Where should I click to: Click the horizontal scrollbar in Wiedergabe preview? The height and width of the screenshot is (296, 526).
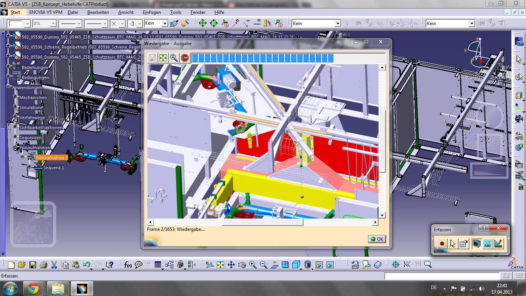click(263, 222)
